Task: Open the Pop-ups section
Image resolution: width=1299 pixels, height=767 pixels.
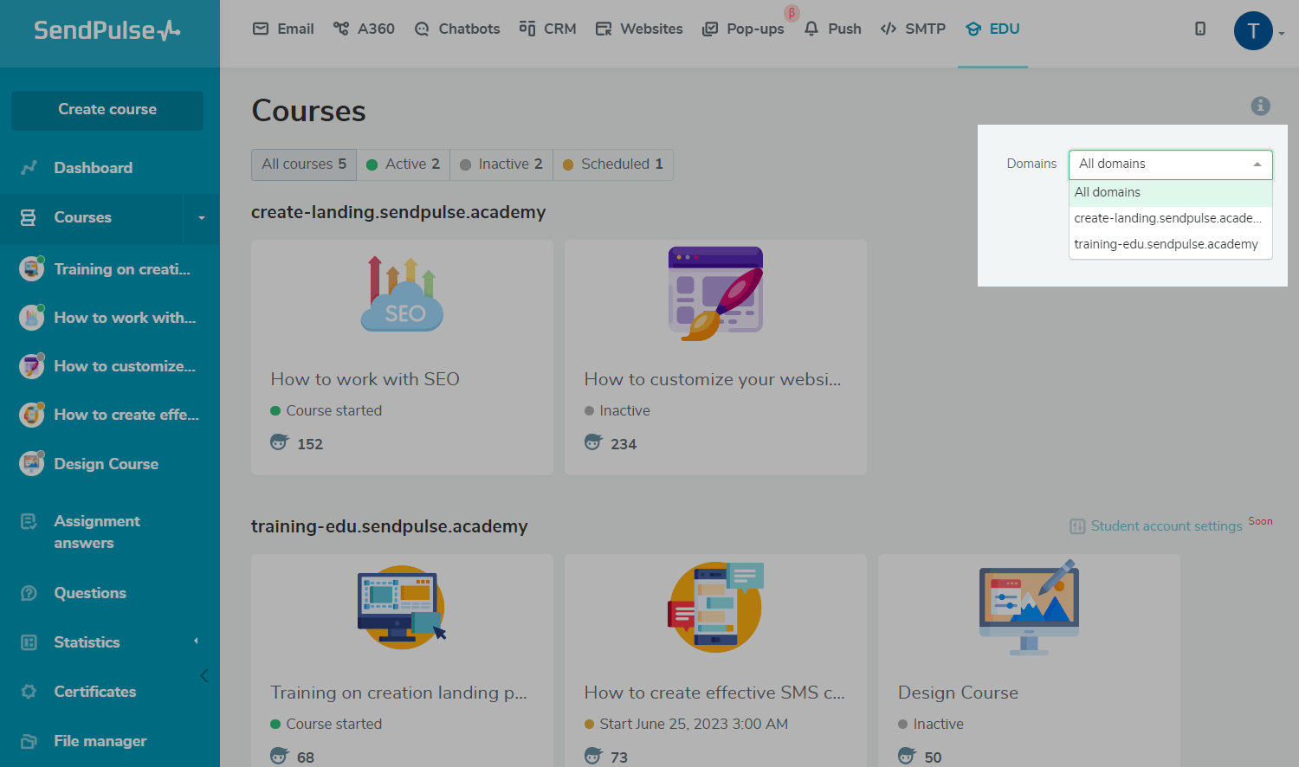Action: [743, 29]
